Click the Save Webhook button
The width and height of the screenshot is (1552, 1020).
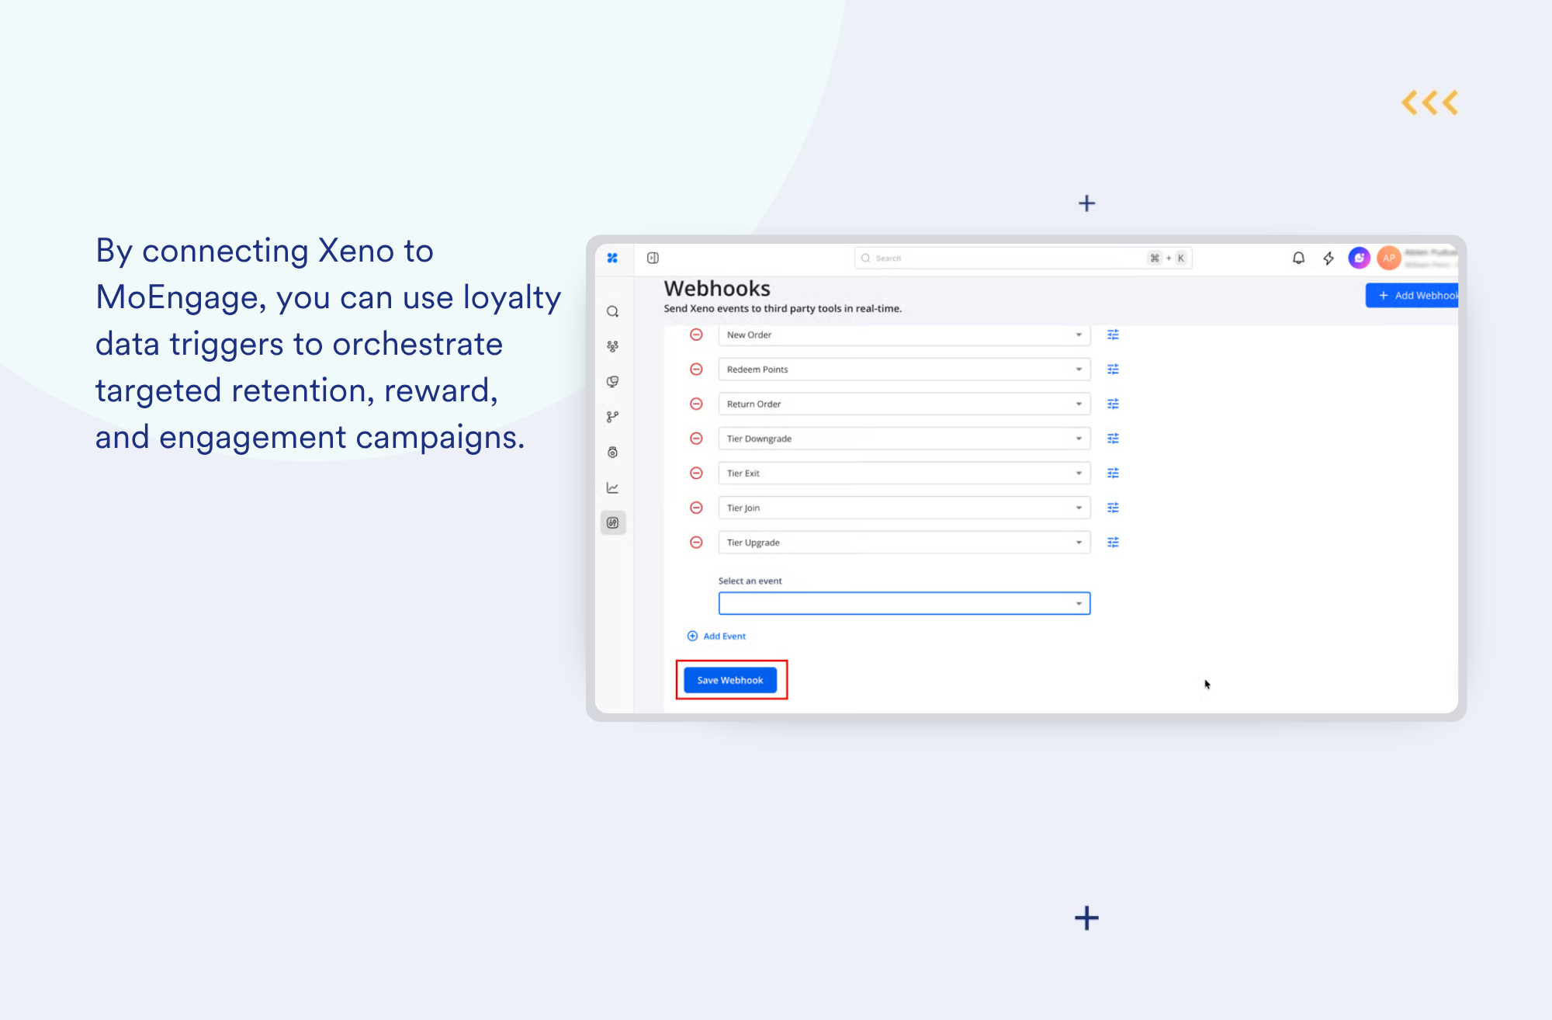[x=730, y=680]
